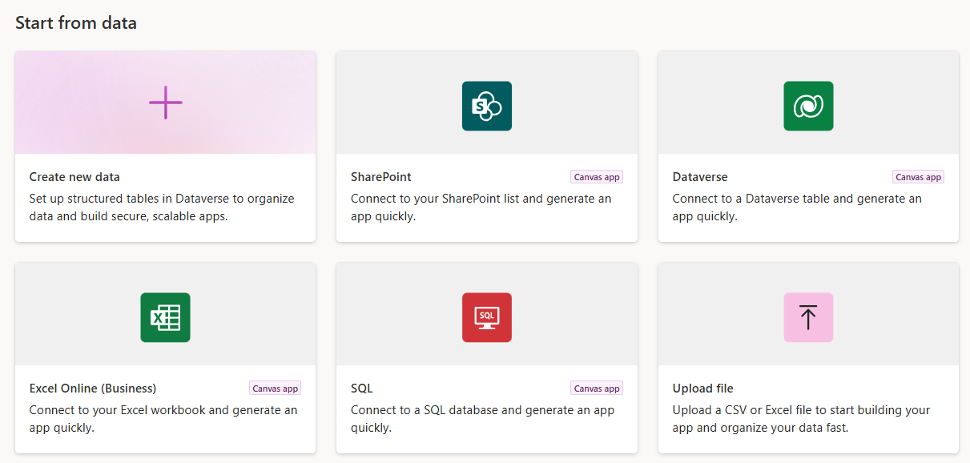
Task: Click the green Dataverse logo icon
Action: pos(808,106)
